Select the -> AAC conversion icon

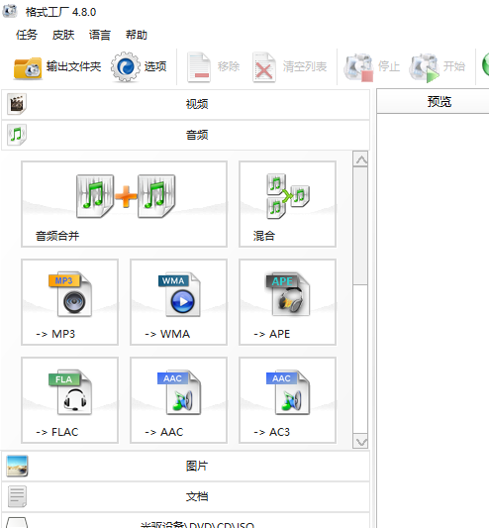[x=179, y=400]
